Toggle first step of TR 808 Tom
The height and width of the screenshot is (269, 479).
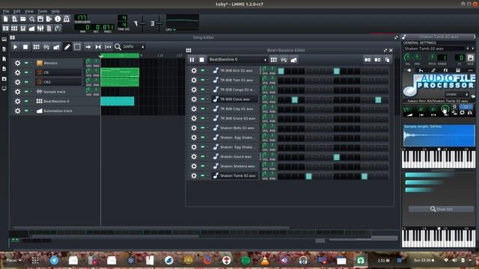281,81
